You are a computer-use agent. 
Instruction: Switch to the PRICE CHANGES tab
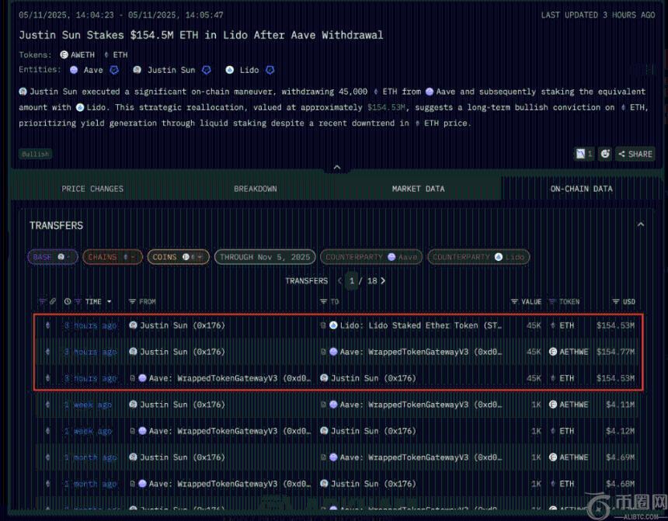click(92, 189)
